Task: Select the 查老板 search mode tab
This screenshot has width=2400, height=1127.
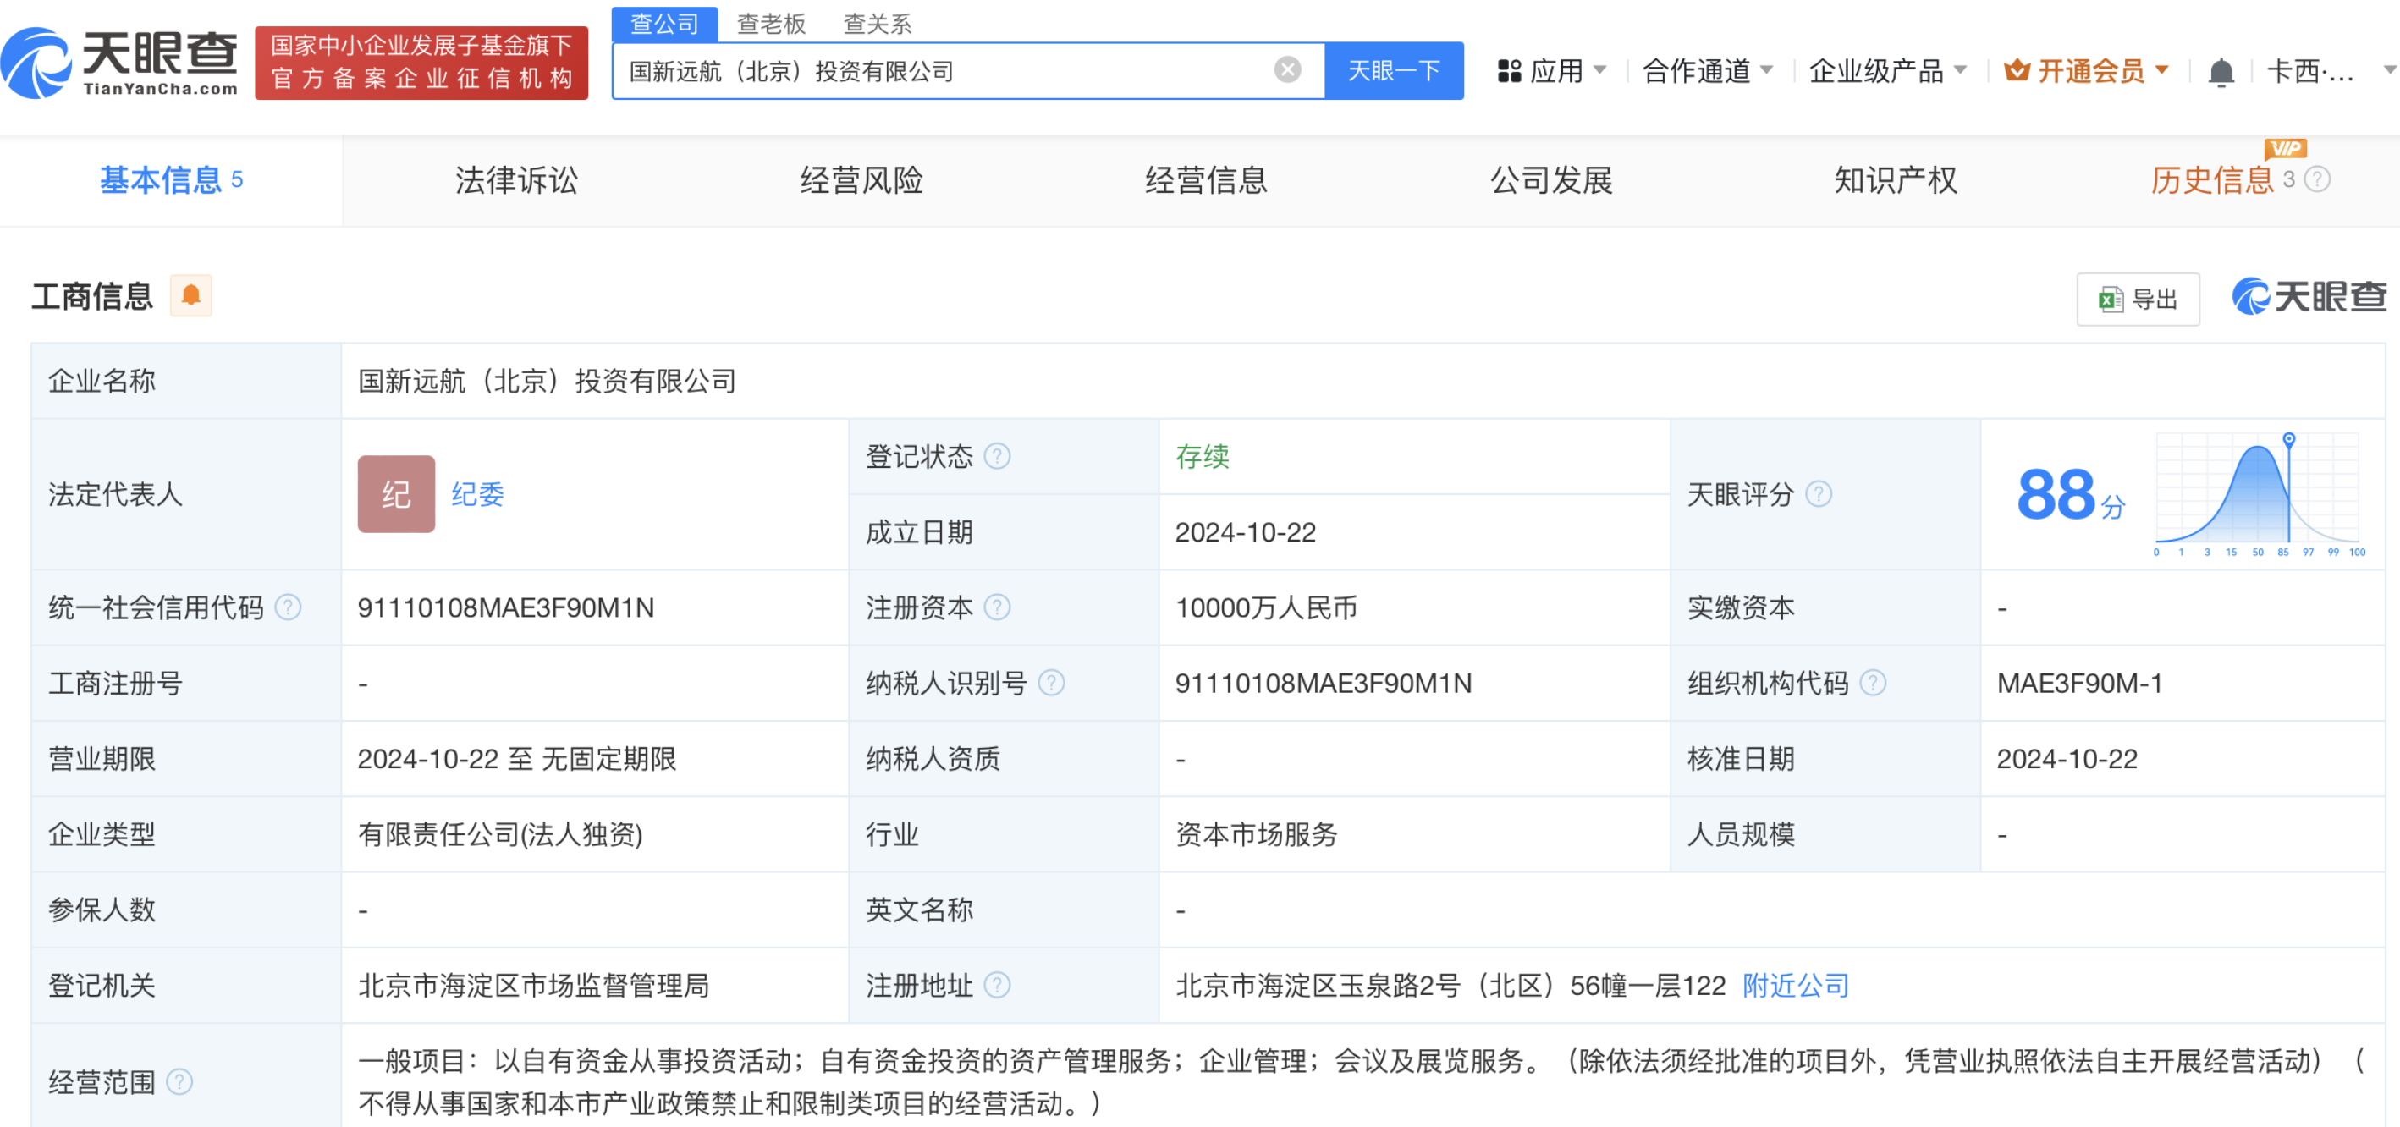Action: click(x=770, y=24)
